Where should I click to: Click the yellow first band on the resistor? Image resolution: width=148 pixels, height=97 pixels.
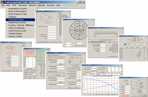(132, 40)
